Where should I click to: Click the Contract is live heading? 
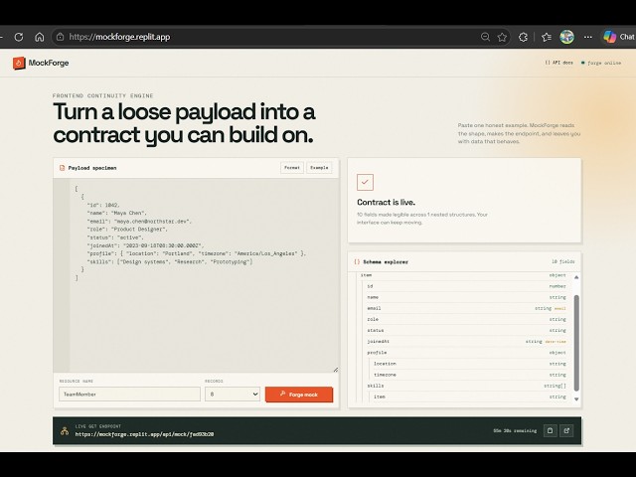(x=386, y=203)
